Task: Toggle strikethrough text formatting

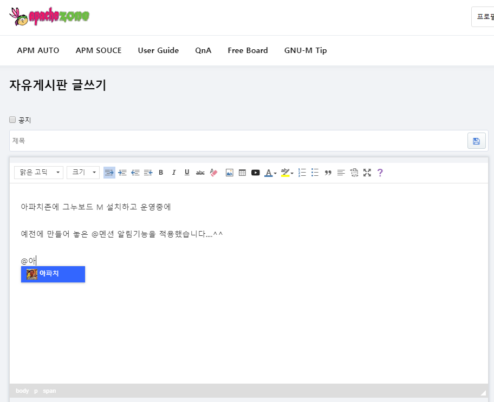Action: point(200,173)
